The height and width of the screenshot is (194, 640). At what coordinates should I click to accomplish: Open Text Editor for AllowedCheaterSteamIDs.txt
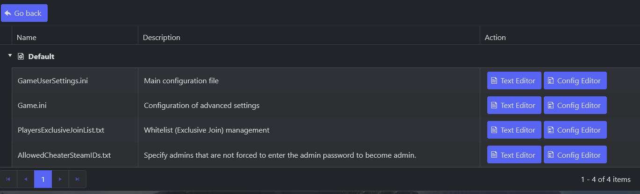[x=514, y=154]
